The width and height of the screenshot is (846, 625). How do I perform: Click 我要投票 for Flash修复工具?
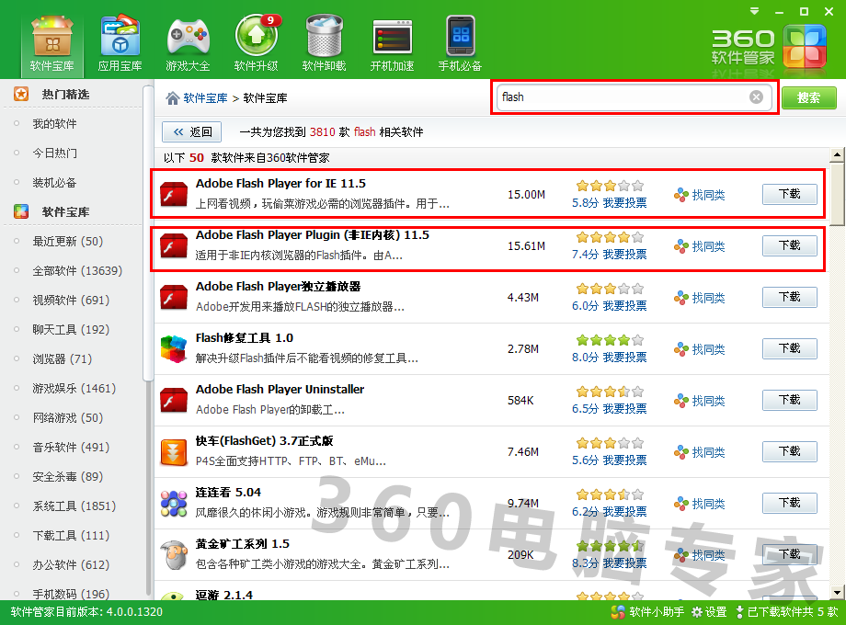click(x=624, y=357)
